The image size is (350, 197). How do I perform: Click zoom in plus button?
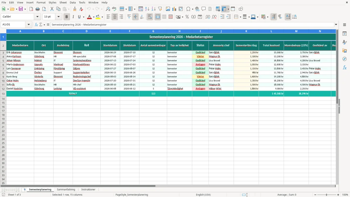(x=338, y=195)
